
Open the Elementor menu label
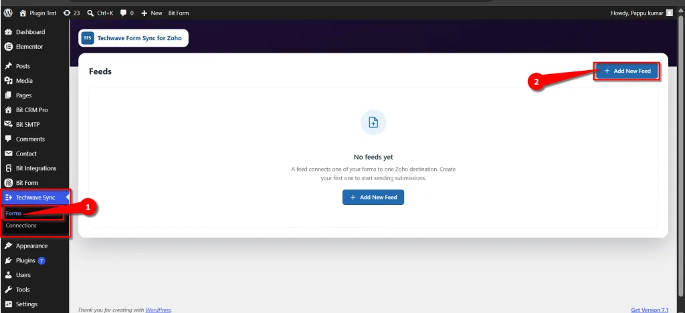point(29,47)
